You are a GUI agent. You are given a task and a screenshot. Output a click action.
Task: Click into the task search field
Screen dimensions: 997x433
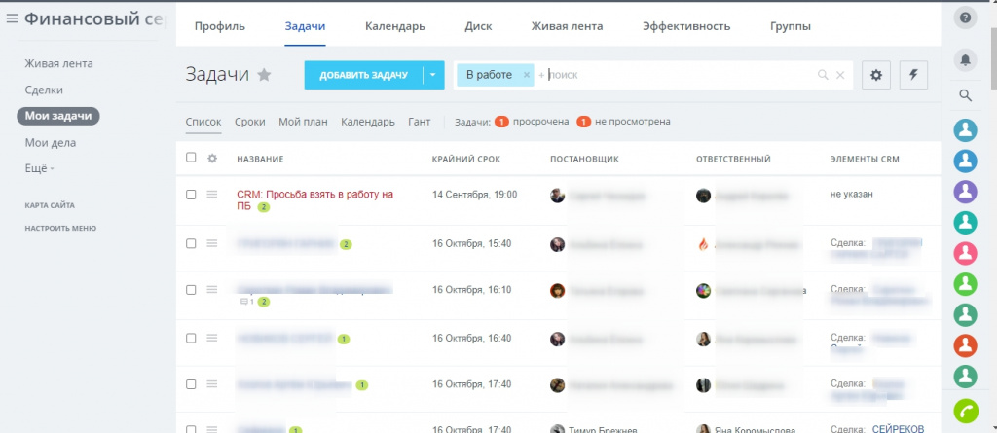[x=681, y=75]
